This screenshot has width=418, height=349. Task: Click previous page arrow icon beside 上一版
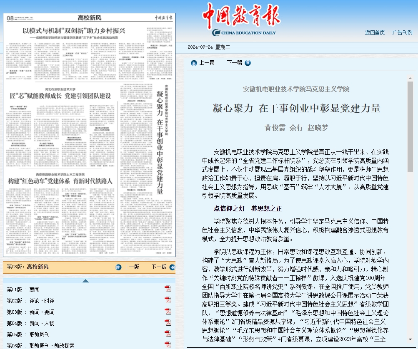118,267
